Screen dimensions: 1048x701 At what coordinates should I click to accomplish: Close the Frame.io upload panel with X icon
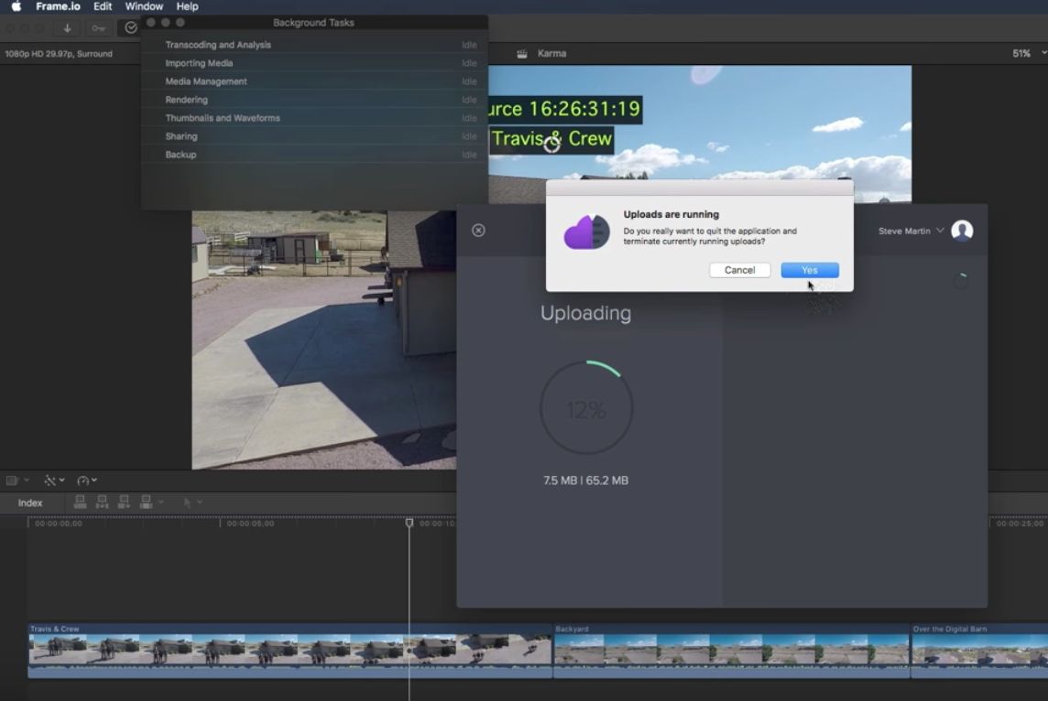[478, 231]
